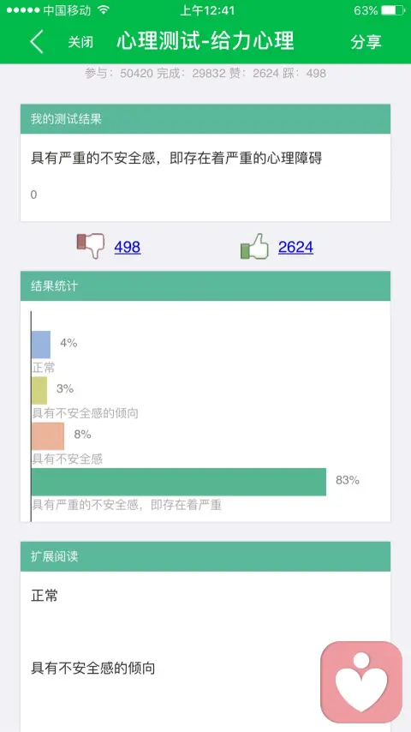Click the orange 8% 具有不安全感 bar
Viewport: 411px width, 732px height.
pos(48,436)
